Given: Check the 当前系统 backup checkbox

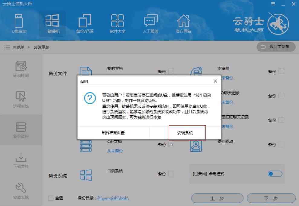Looking at the screenshot, I should coord(171,173).
